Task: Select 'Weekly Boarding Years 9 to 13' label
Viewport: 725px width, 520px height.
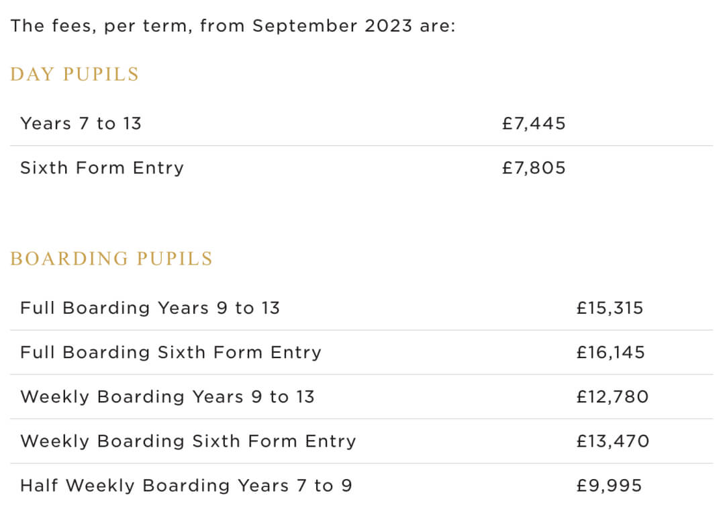Action: 167,397
